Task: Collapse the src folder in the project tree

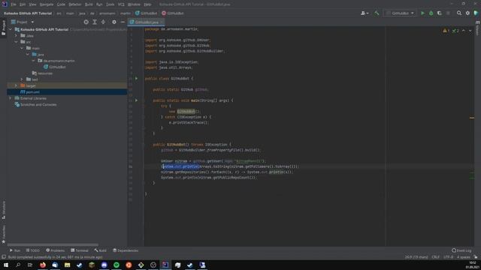Action: tap(16, 42)
